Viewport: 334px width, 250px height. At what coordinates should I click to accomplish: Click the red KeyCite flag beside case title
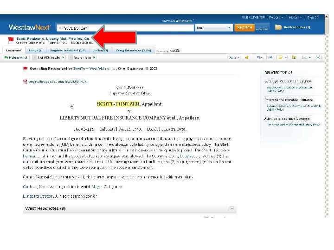point(11,39)
